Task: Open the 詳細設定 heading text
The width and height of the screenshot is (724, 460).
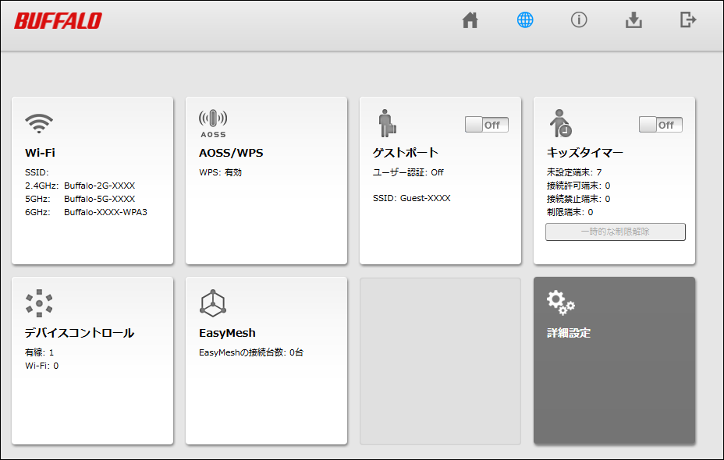Action: tap(569, 333)
